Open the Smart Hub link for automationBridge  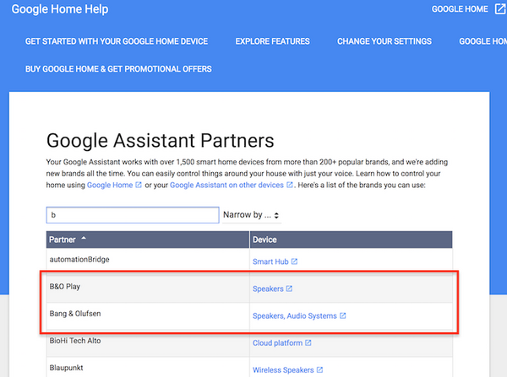tap(270, 262)
